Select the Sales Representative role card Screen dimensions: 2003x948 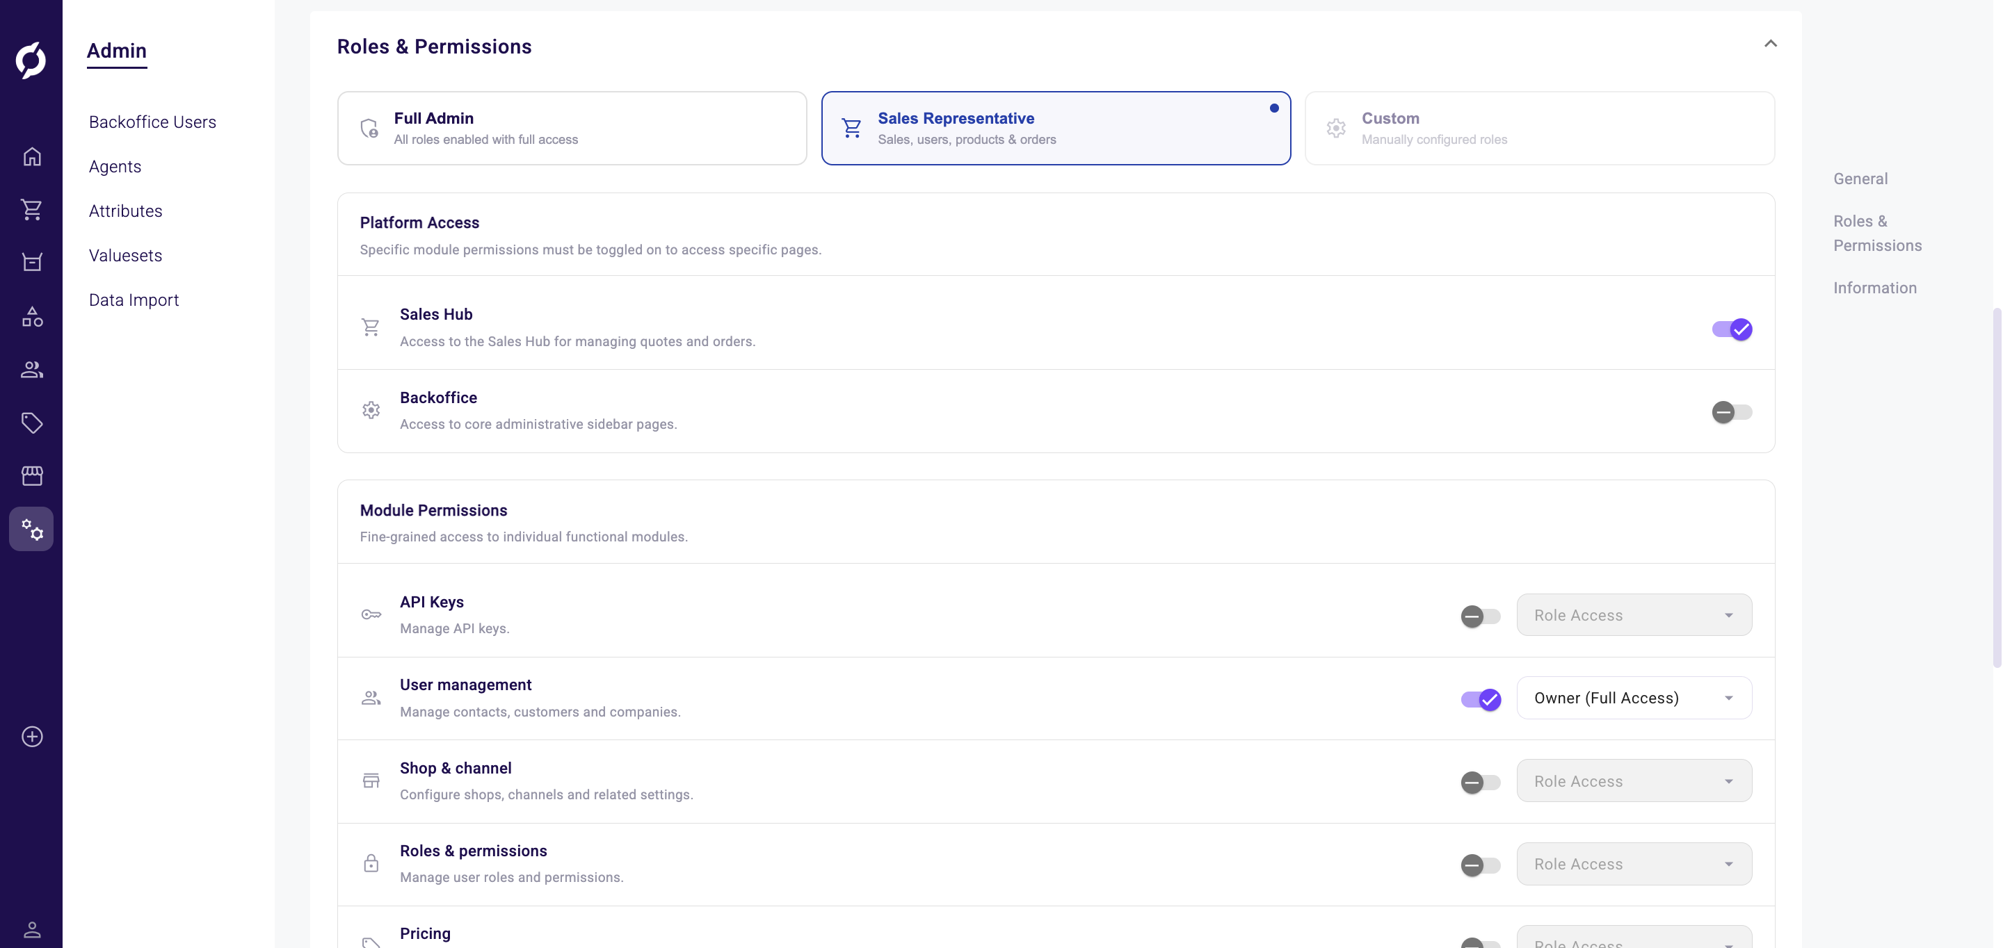(1055, 127)
